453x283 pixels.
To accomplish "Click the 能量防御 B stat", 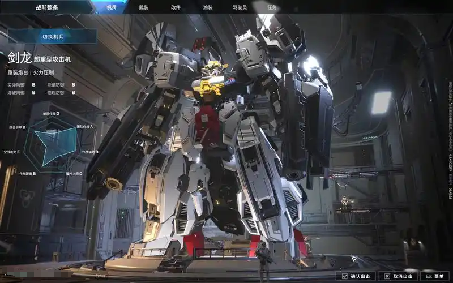I will [x=61, y=85].
